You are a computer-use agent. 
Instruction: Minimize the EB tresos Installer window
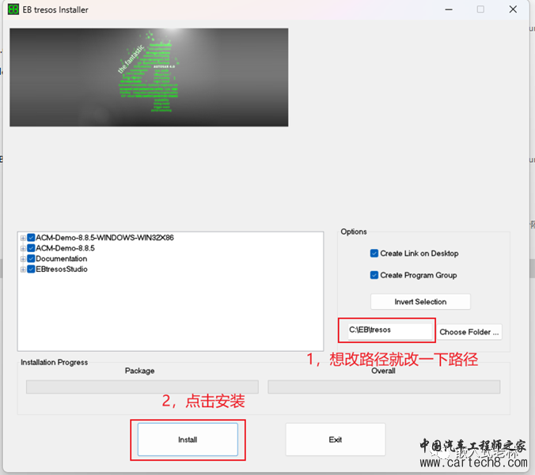click(449, 9)
